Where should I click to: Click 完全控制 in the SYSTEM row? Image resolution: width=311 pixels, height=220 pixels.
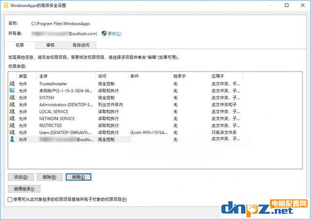point(106,97)
